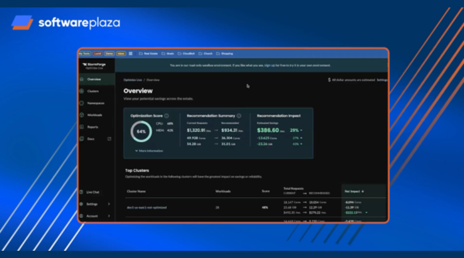Click Optimize Live in the breadcrumb
The height and width of the screenshot is (258, 464).
[133, 80]
